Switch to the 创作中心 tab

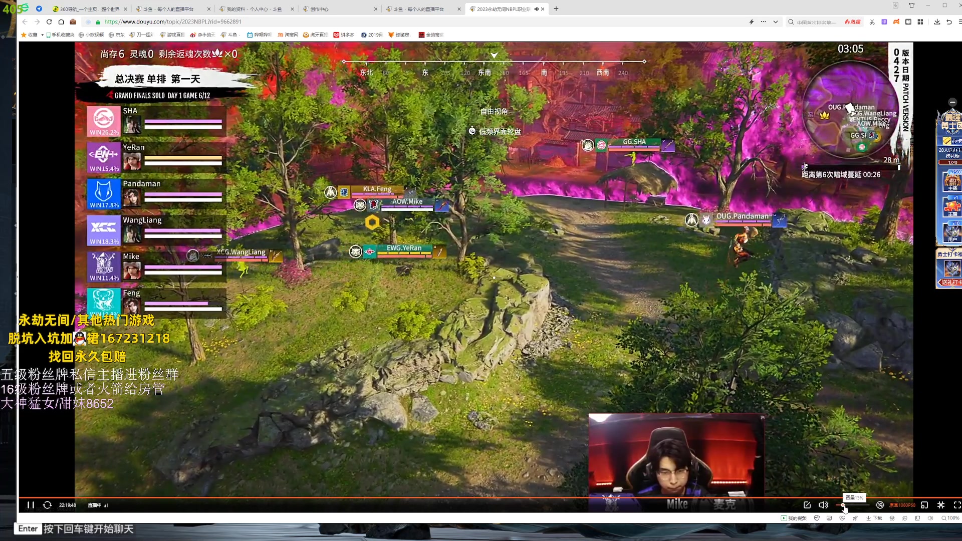(x=319, y=9)
